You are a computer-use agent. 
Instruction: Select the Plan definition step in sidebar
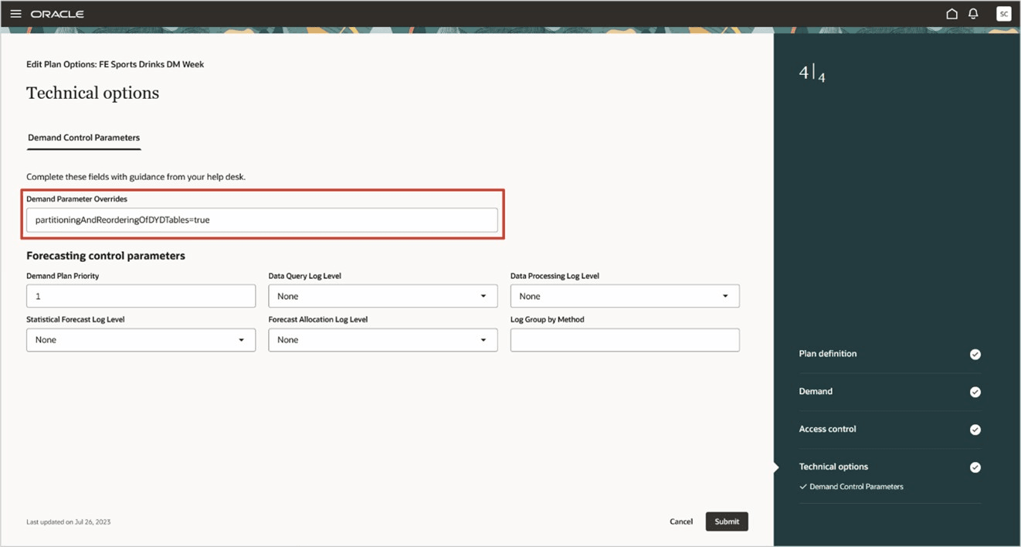tap(827, 354)
